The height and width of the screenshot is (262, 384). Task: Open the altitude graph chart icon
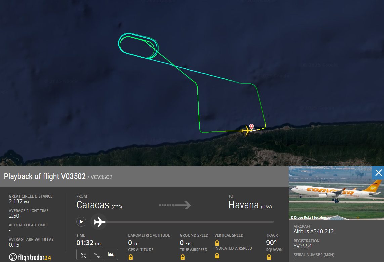click(111, 255)
